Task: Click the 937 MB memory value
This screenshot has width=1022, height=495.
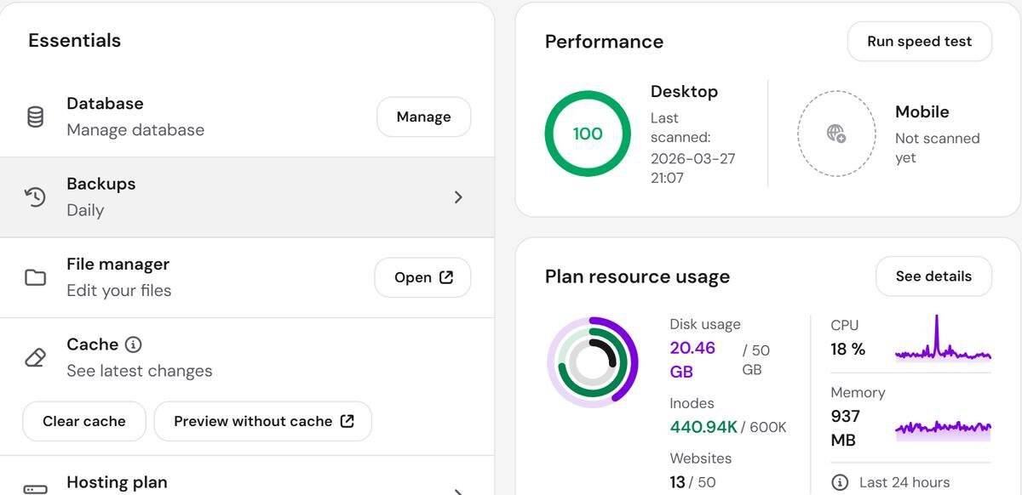Action: point(846,429)
